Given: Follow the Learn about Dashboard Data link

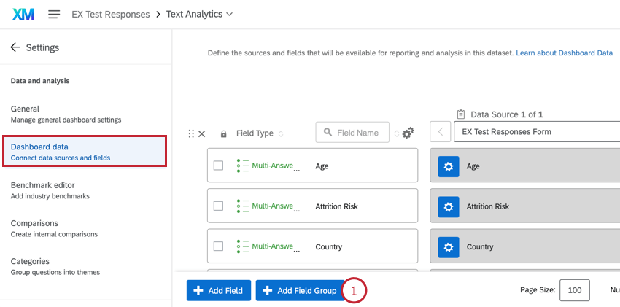Looking at the screenshot, I should [x=564, y=53].
